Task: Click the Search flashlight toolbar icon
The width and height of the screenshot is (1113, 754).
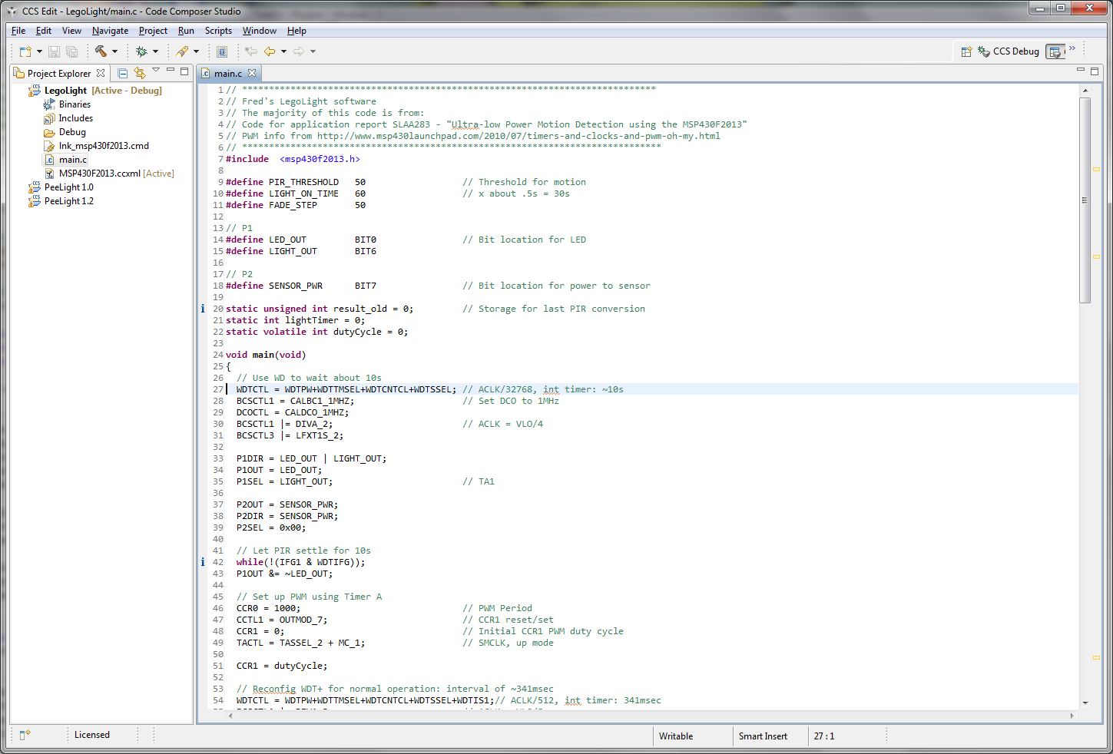Action: (182, 51)
